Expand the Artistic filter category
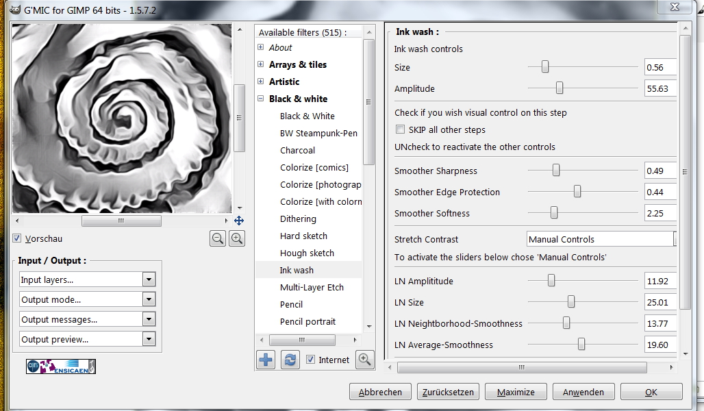The image size is (704, 411). click(x=261, y=82)
